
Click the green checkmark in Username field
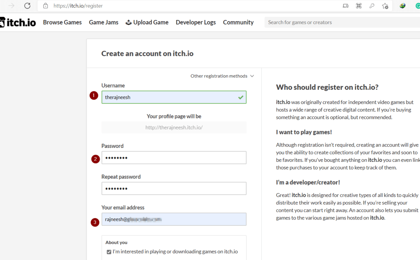(x=241, y=97)
